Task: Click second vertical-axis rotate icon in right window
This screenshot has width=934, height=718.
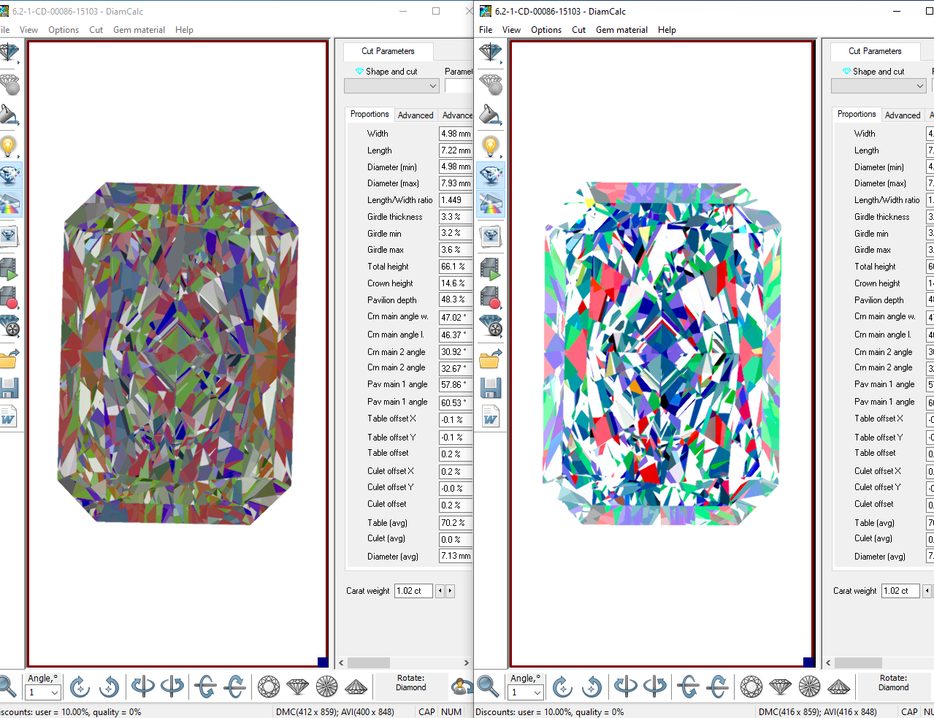Action: click(654, 687)
